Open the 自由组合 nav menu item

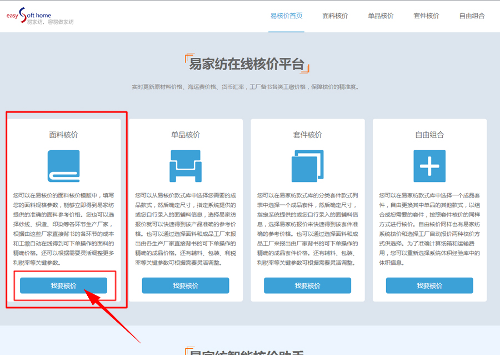pyautogui.click(x=472, y=16)
